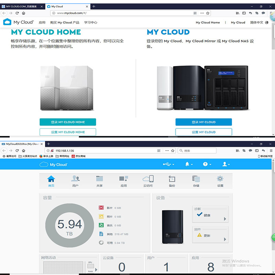Click the 设置 MY CLOUD button
Viewport: 275px width, 275px height.
[203, 132]
